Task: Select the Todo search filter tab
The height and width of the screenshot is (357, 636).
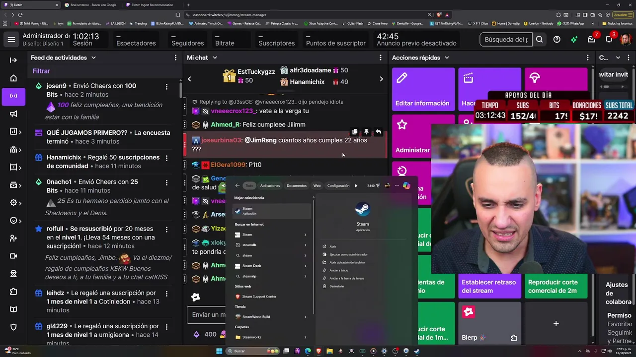Action: point(249,185)
